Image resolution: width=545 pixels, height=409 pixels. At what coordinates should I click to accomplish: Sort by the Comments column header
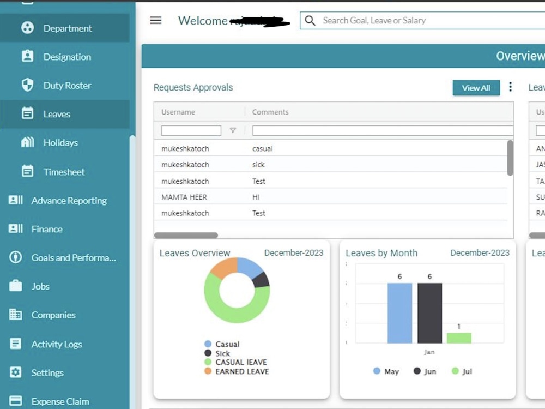tap(270, 112)
